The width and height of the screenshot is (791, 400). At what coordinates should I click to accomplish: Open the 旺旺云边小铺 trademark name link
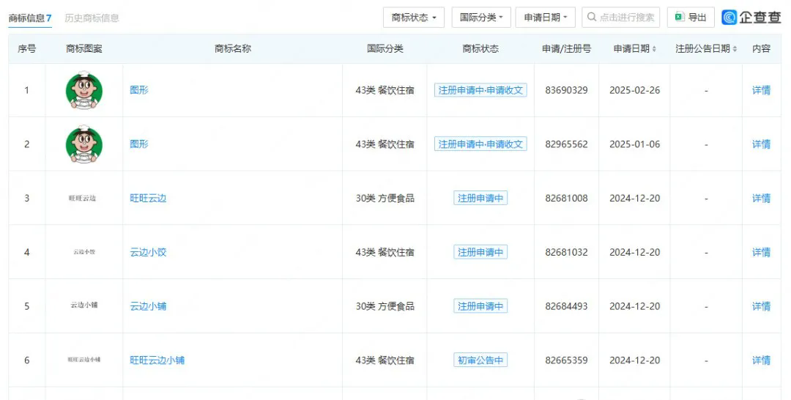tap(157, 360)
